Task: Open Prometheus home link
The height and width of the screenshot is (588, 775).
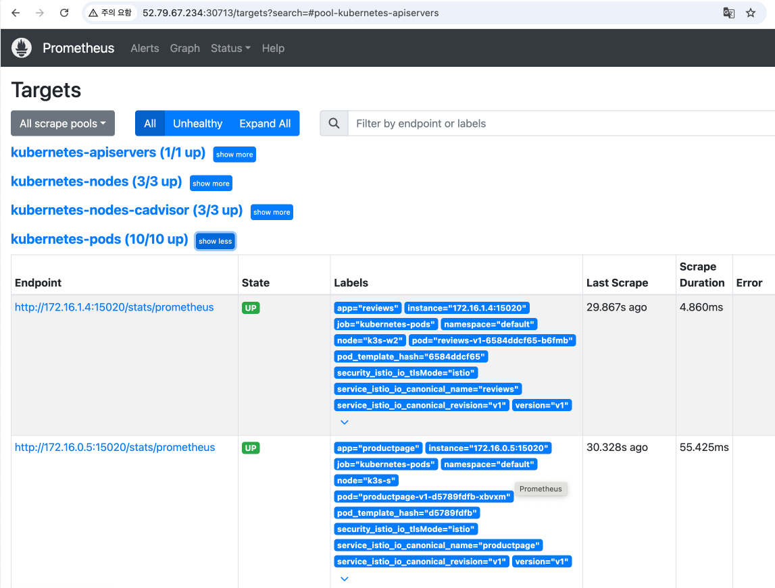Action: [78, 48]
